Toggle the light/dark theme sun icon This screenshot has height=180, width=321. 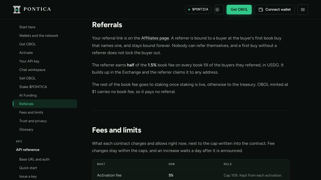coord(219,10)
